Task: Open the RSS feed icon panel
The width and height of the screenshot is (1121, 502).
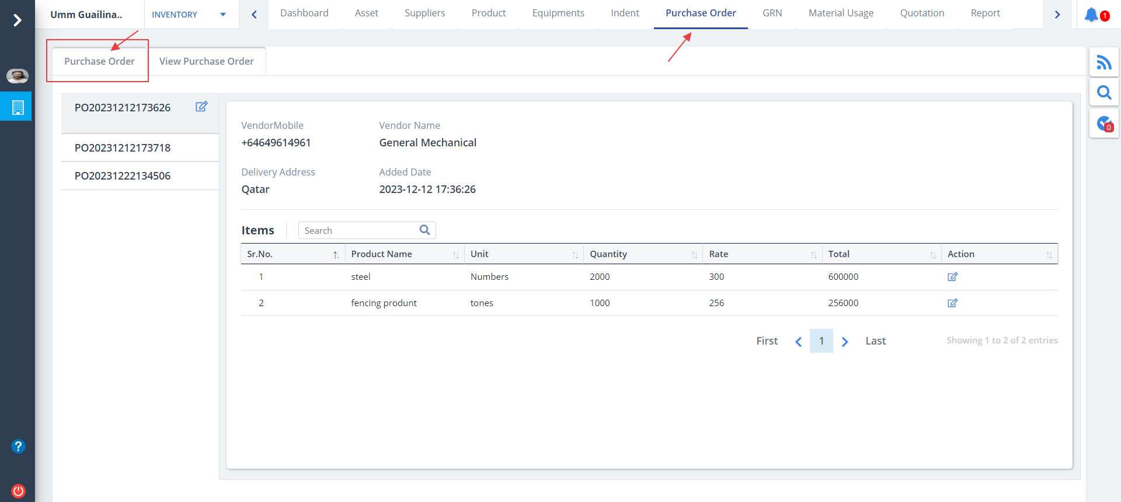Action: tap(1103, 62)
